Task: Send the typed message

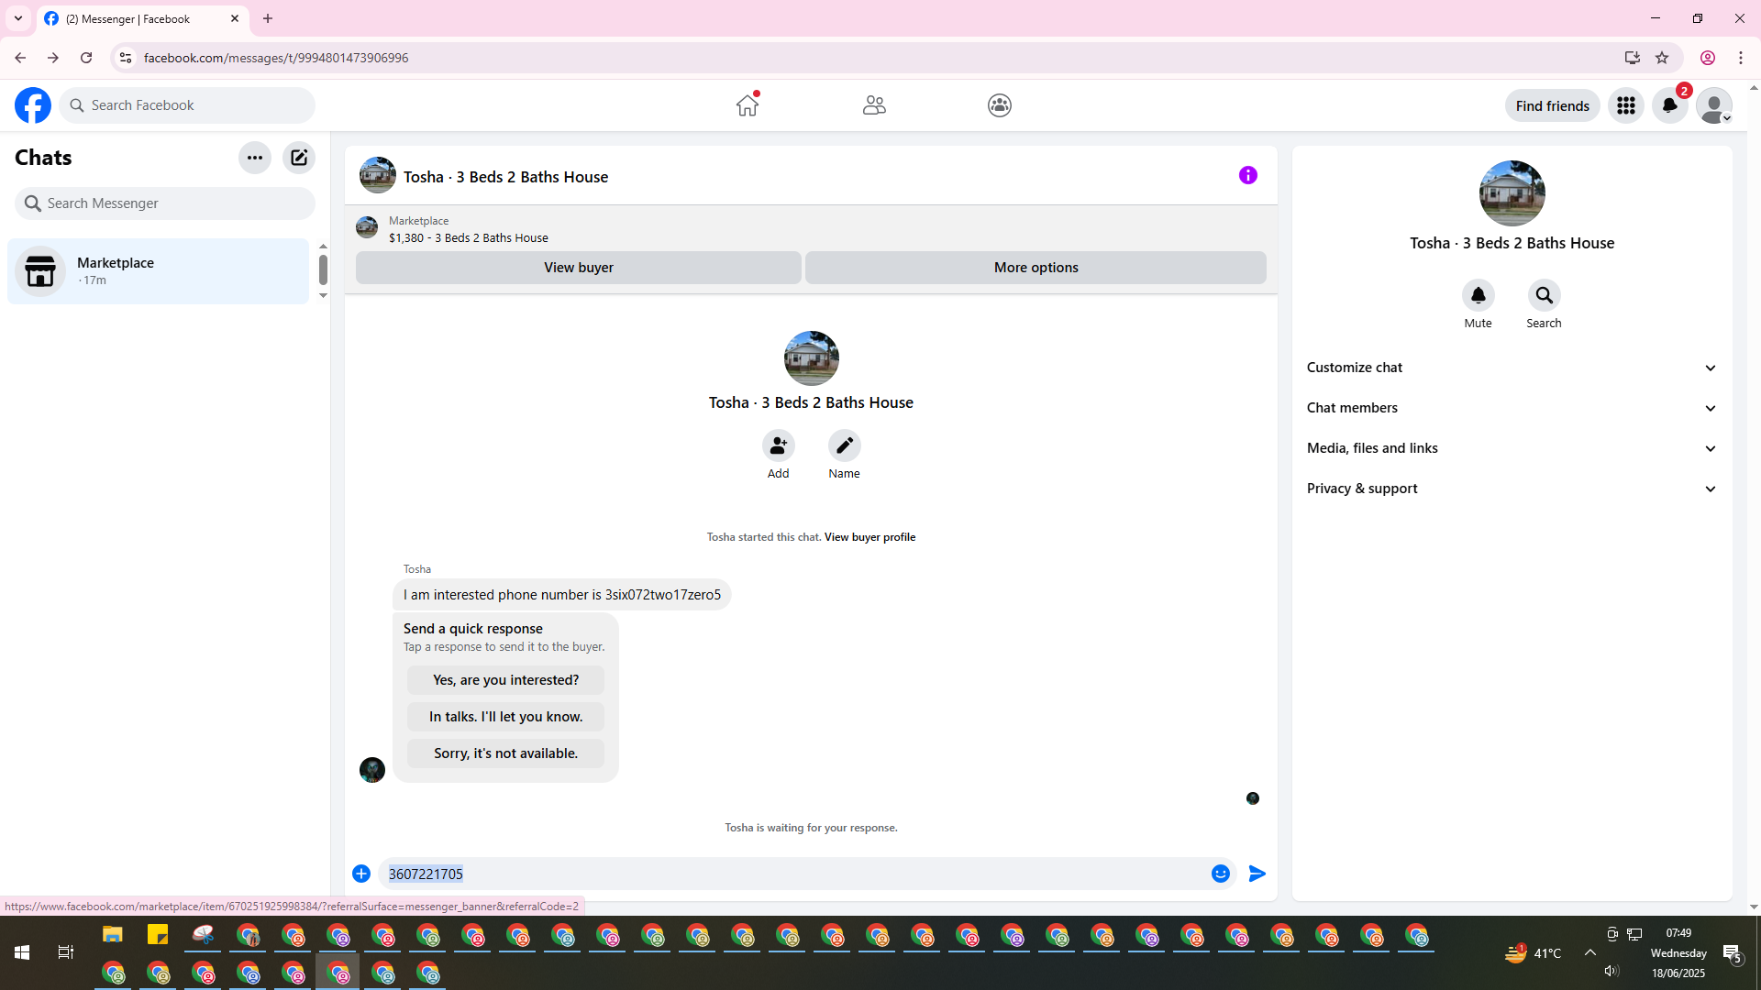Action: (1257, 874)
